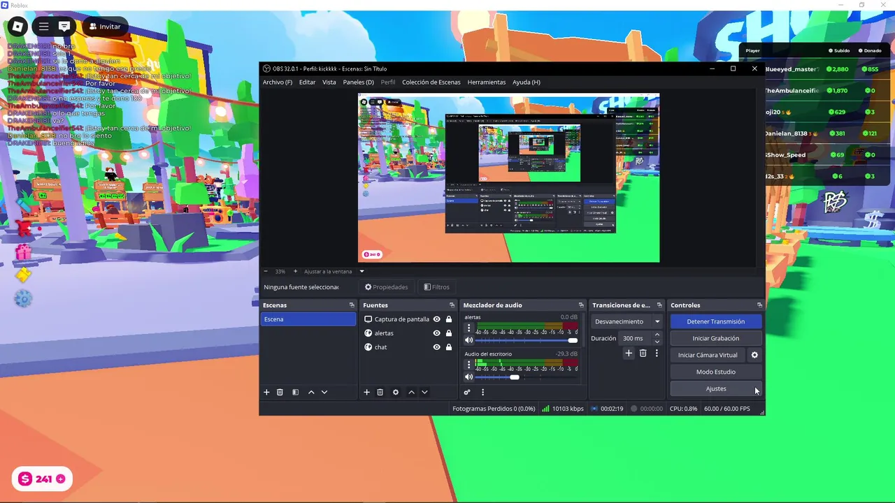Hide the chat source

coord(436,347)
